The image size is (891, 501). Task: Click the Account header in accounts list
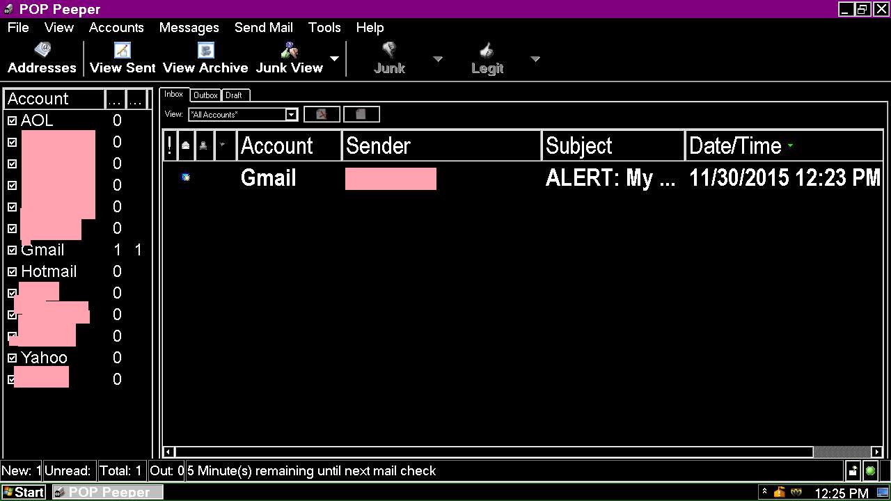pos(54,99)
